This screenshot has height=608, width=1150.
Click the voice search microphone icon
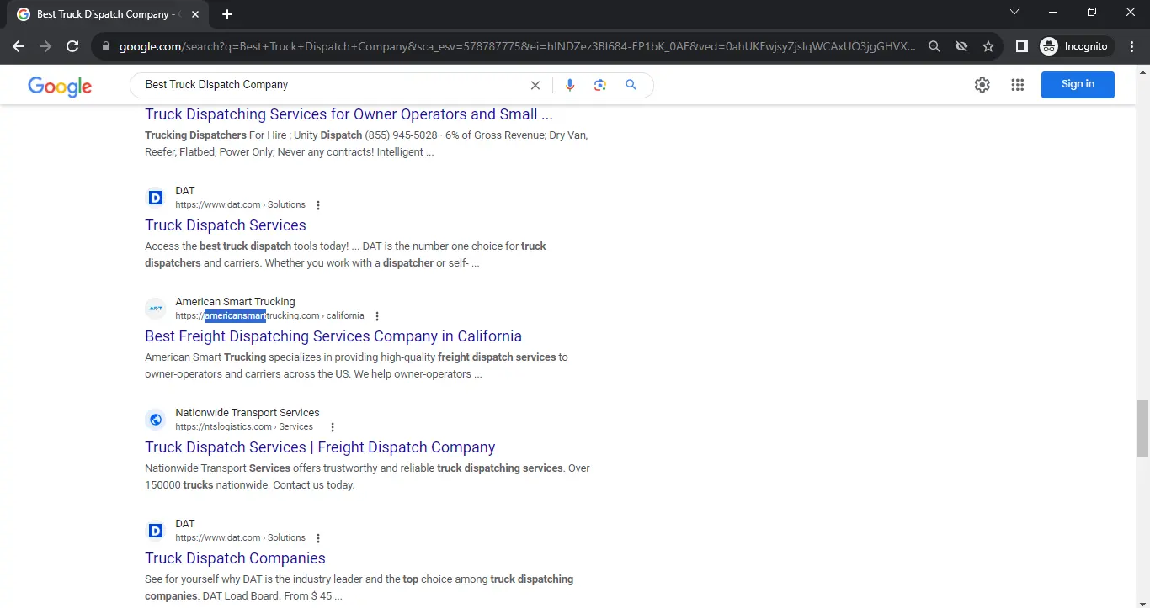[x=570, y=85]
